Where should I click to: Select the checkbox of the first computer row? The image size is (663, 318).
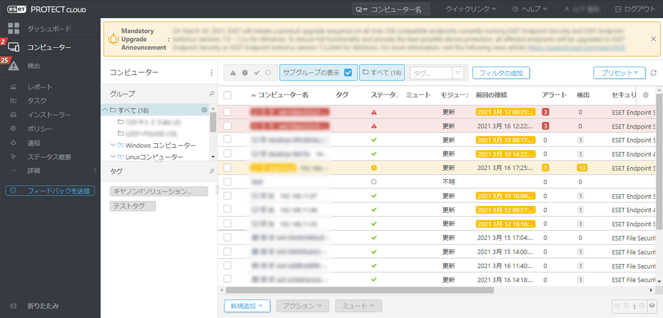(x=227, y=112)
